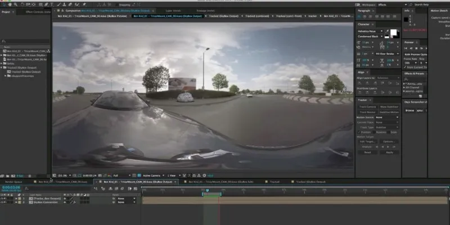Toggle Scale checkbox in Tracker
450x225 pixels.
[x=388, y=132]
